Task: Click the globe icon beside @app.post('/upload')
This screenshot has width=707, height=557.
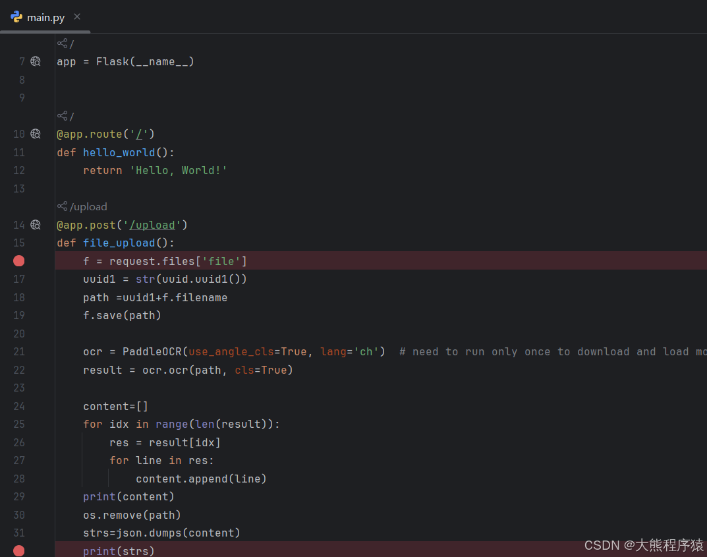Action: coord(35,224)
